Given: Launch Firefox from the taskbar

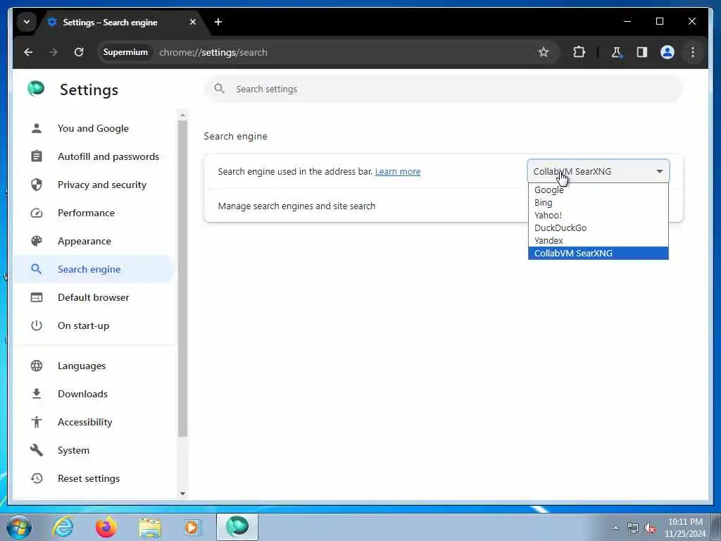Looking at the screenshot, I should pos(106,527).
